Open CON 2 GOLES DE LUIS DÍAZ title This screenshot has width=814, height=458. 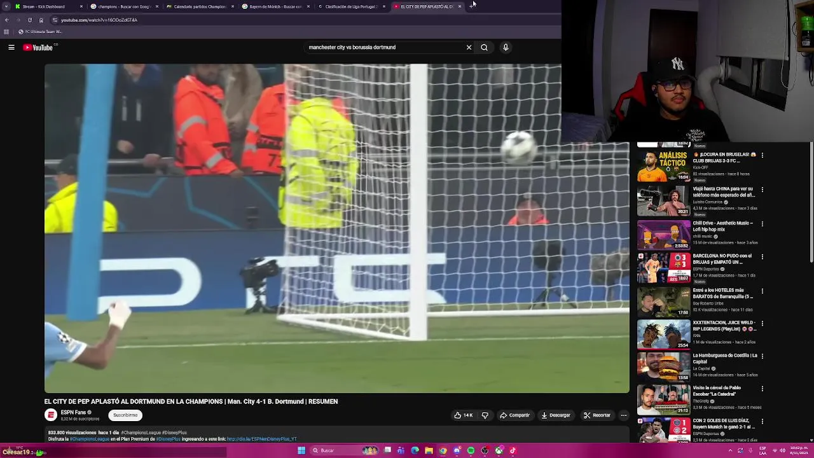point(724,424)
